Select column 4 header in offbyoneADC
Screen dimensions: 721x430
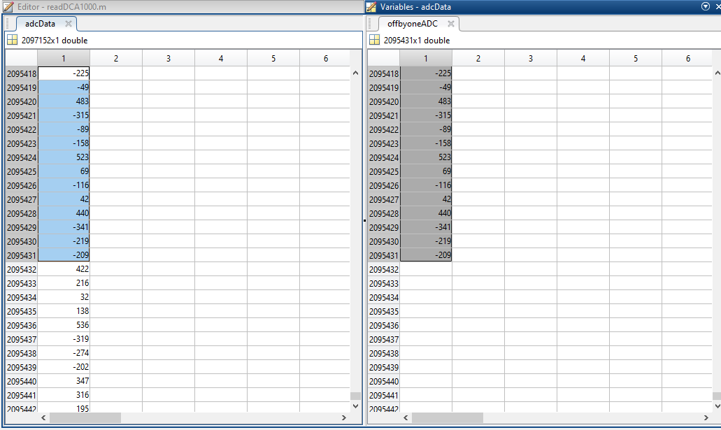point(583,59)
